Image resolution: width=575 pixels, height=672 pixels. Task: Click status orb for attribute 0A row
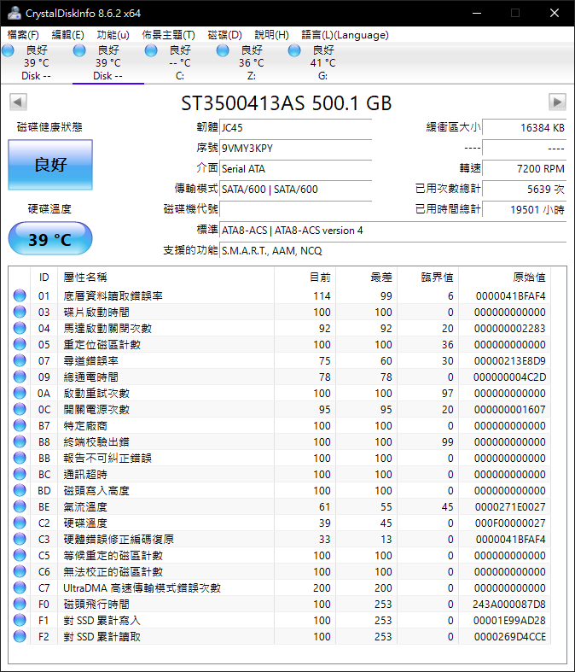[x=20, y=393]
